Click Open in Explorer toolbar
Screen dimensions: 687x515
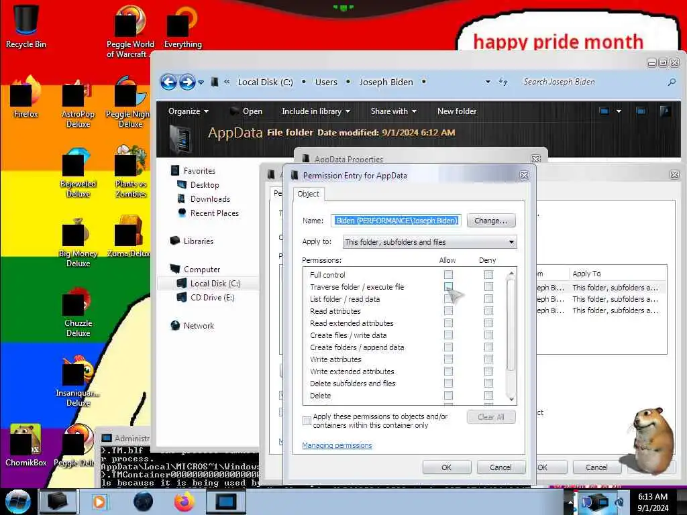click(246, 111)
